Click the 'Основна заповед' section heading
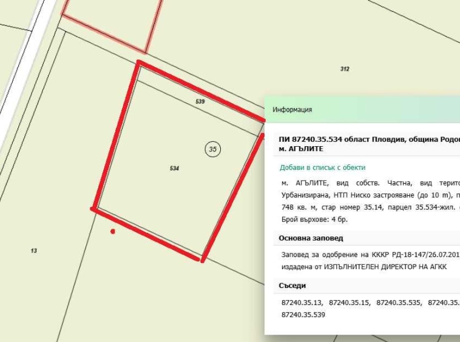 click(x=311, y=238)
